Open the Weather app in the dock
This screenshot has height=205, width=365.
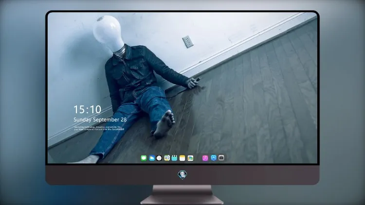coord(152,158)
